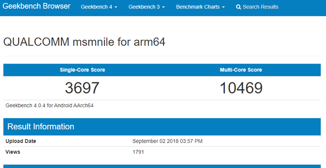Click the Geekbench Browser brand link
Image resolution: width=326 pixels, height=168 pixels.
[x=37, y=7]
